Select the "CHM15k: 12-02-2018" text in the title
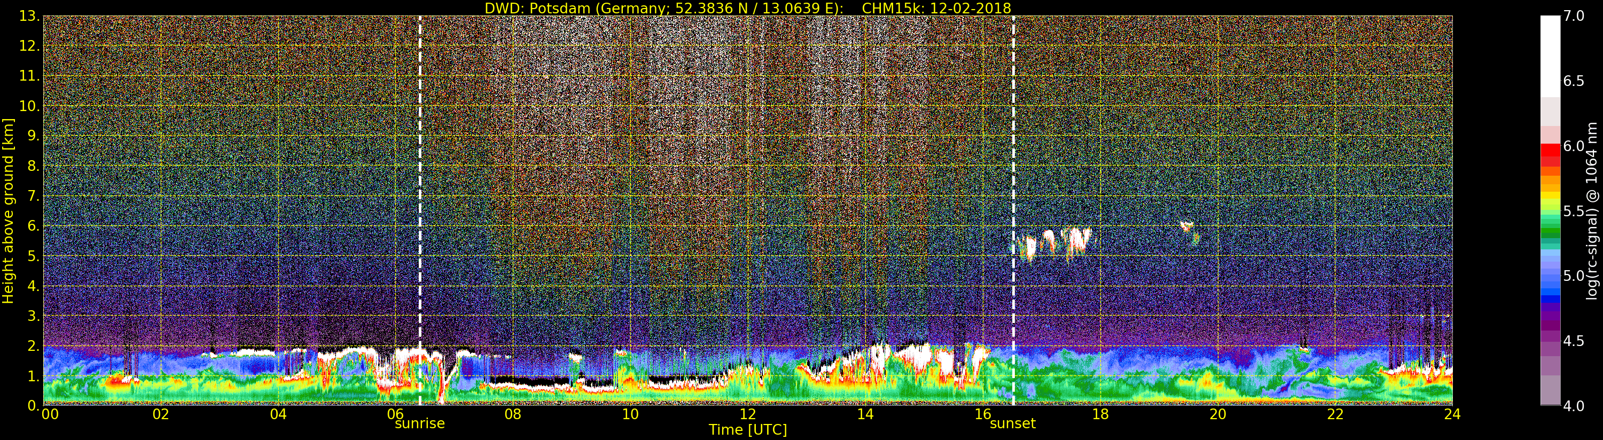1603x440 pixels. (936, 8)
